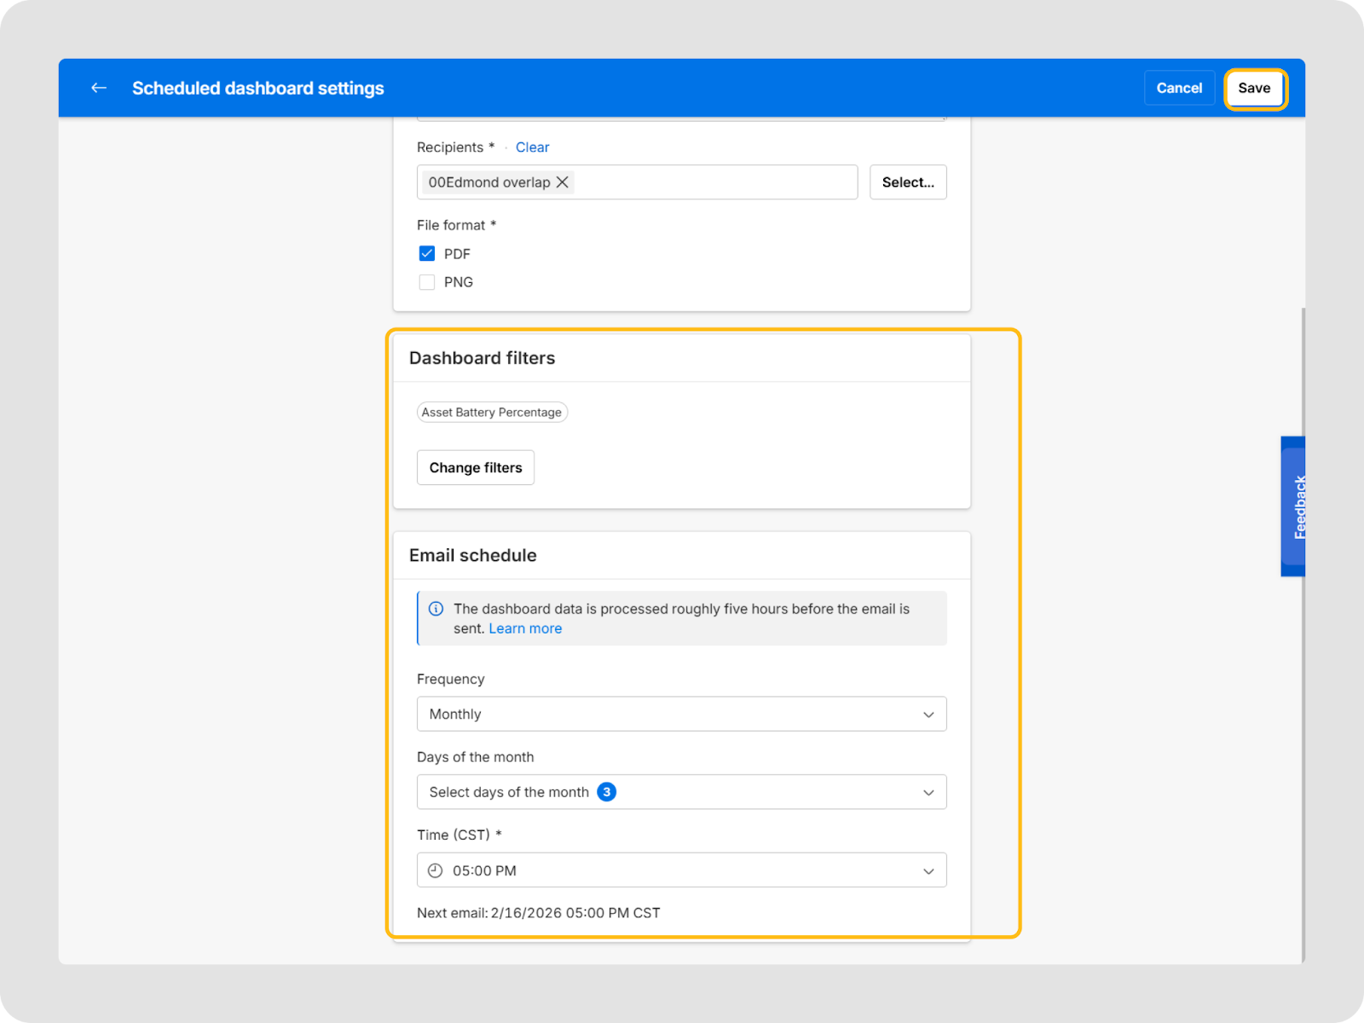Enable the PNG file format checkbox
The image size is (1364, 1023).
point(427,282)
